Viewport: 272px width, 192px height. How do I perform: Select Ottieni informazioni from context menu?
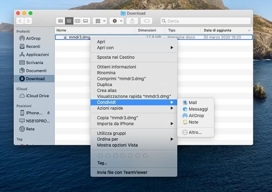[x=116, y=67]
